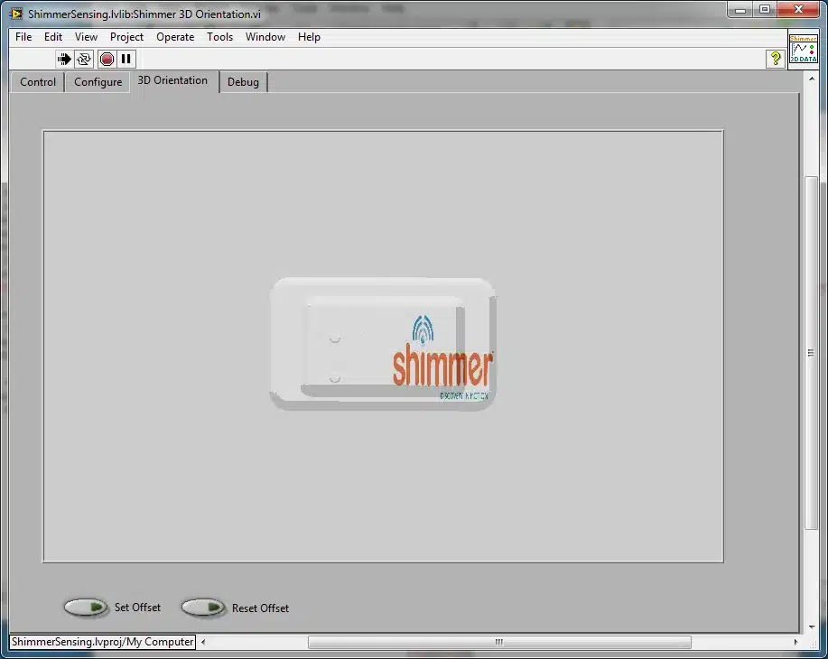Click the Shimmer 3D DATA VI icon
The image size is (828, 659).
coord(803,49)
